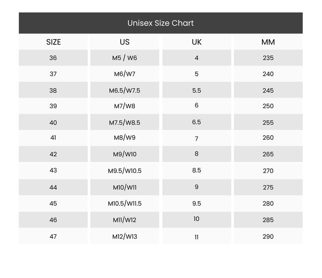Select size 36 cell
The height and width of the screenshot is (278, 322).
(53, 58)
